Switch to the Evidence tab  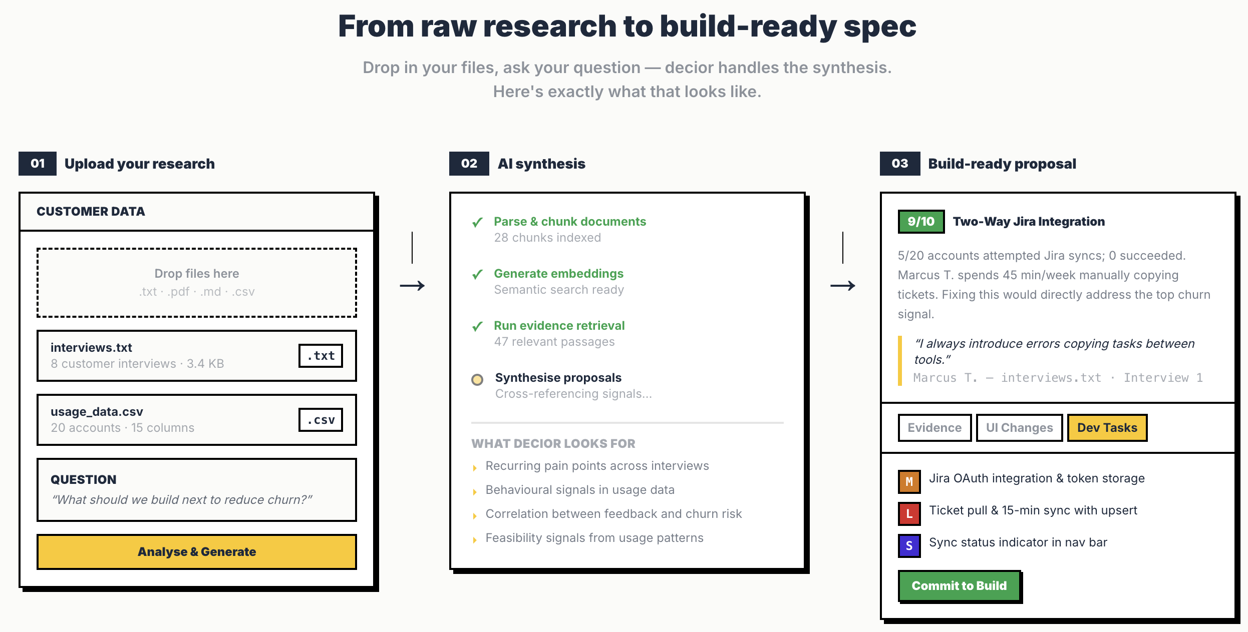pos(934,428)
